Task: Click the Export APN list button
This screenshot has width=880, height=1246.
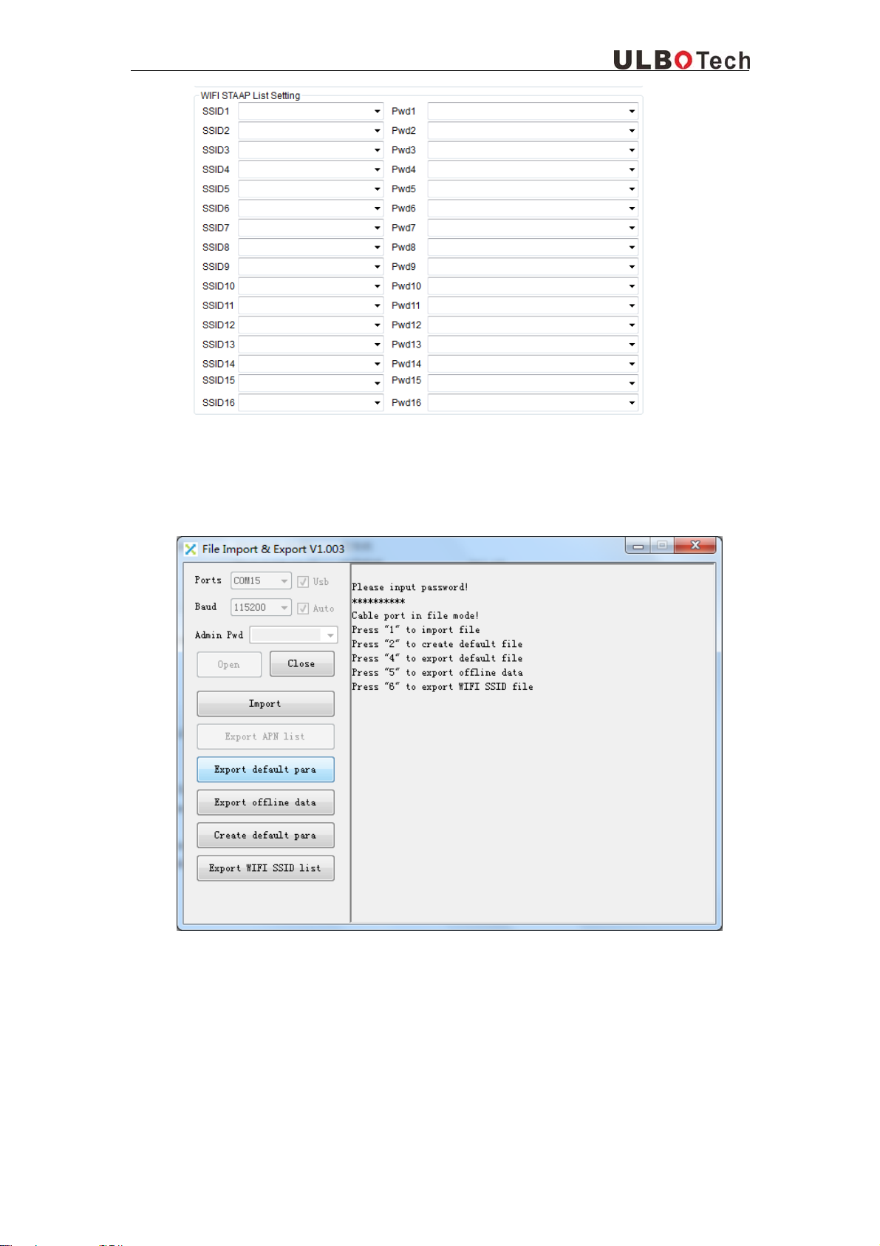Action: tap(265, 737)
